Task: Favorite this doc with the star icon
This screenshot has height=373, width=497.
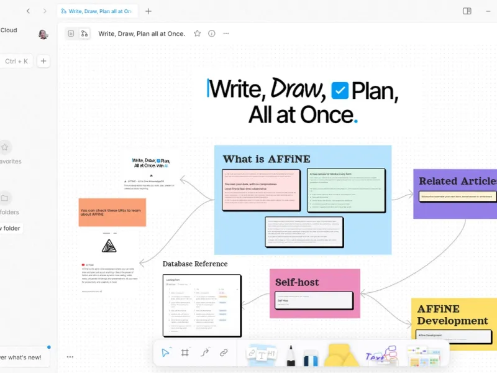Action: coord(197,34)
